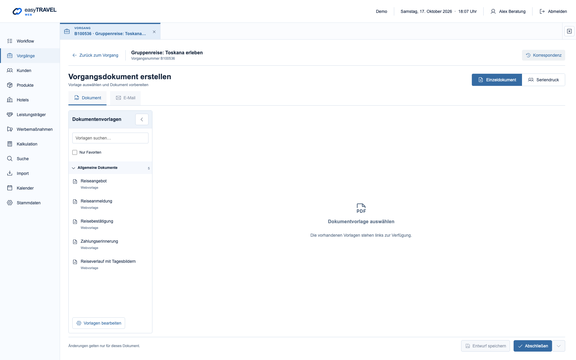This screenshot has height=360, width=576.
Task: Click the Alex Beratung user icon
Action: pos(493,11)
